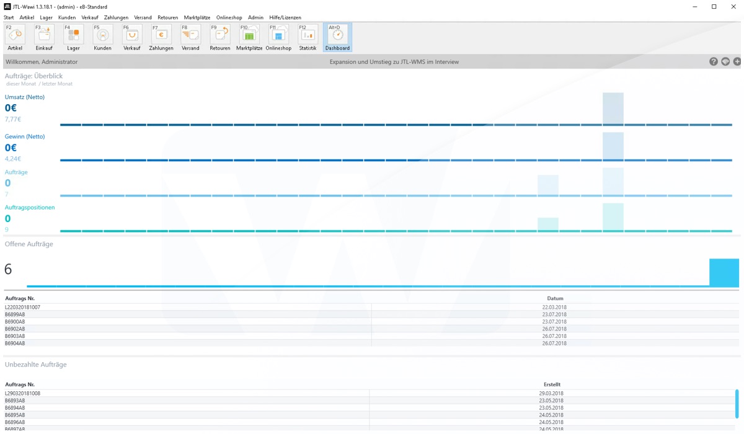Select unpaid order B6895AB

pos(369,415)
